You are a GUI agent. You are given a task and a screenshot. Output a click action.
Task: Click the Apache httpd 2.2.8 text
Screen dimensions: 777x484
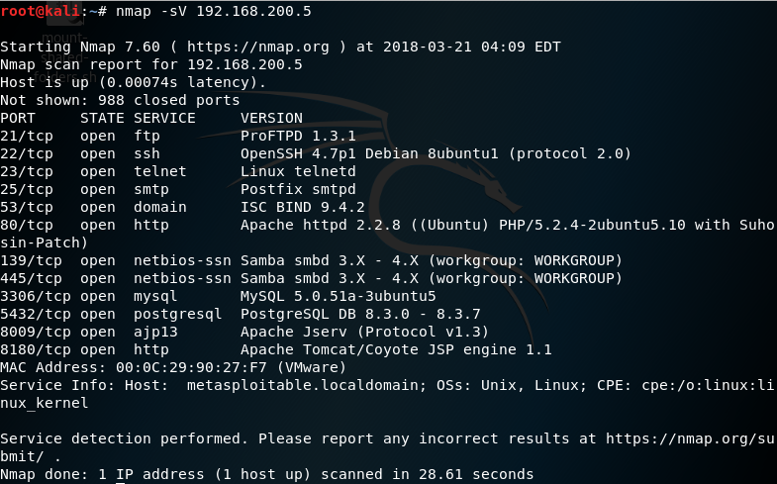315,225
